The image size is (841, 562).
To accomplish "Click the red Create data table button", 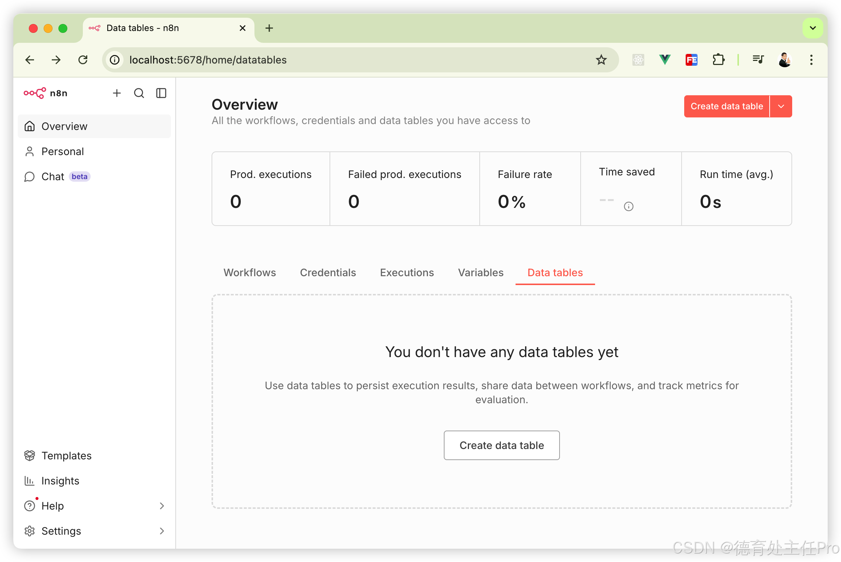I will pyautogui.click(x=726, y=106).
